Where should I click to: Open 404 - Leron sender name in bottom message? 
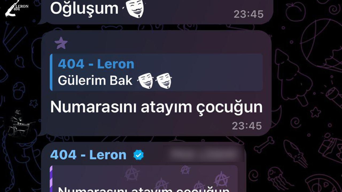click(88, 155)
